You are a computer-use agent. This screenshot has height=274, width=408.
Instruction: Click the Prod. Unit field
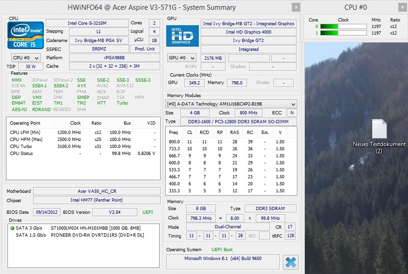coord(145,49)
